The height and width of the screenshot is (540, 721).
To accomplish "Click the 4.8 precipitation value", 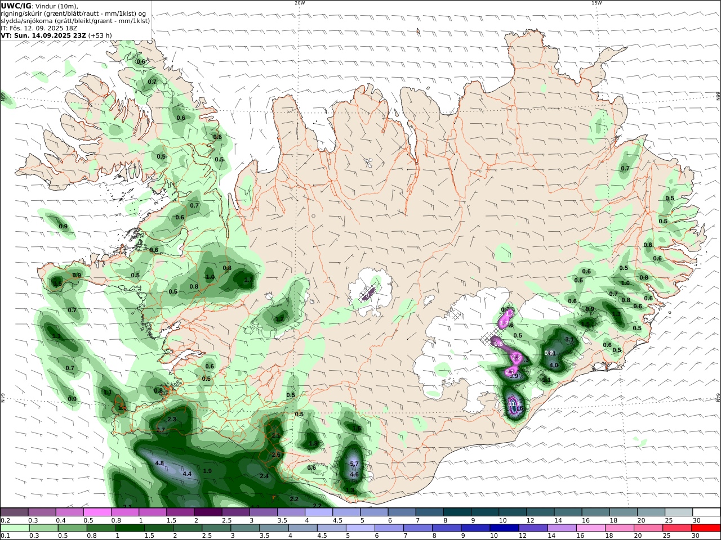I will (159, 463).
